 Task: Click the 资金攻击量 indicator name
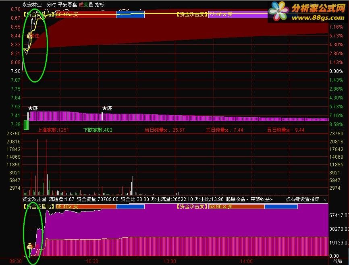[34, 199]
